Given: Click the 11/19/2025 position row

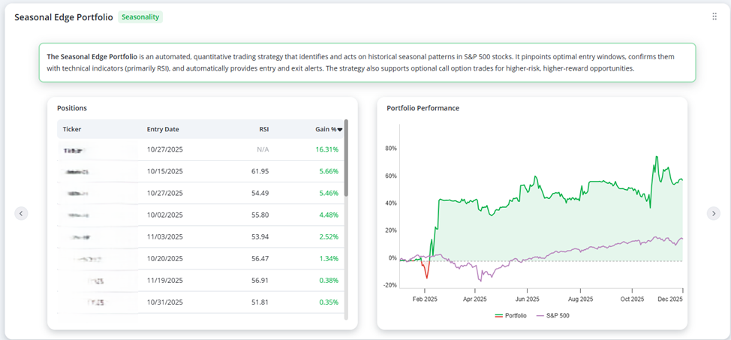Looking at the screenshot, I should tap(200, 281).
